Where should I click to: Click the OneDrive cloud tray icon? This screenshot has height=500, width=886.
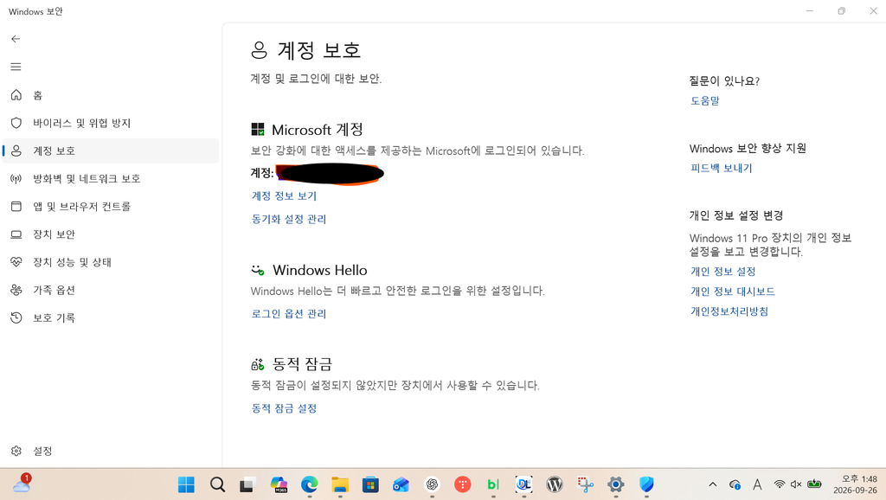(x=735, y=484)
